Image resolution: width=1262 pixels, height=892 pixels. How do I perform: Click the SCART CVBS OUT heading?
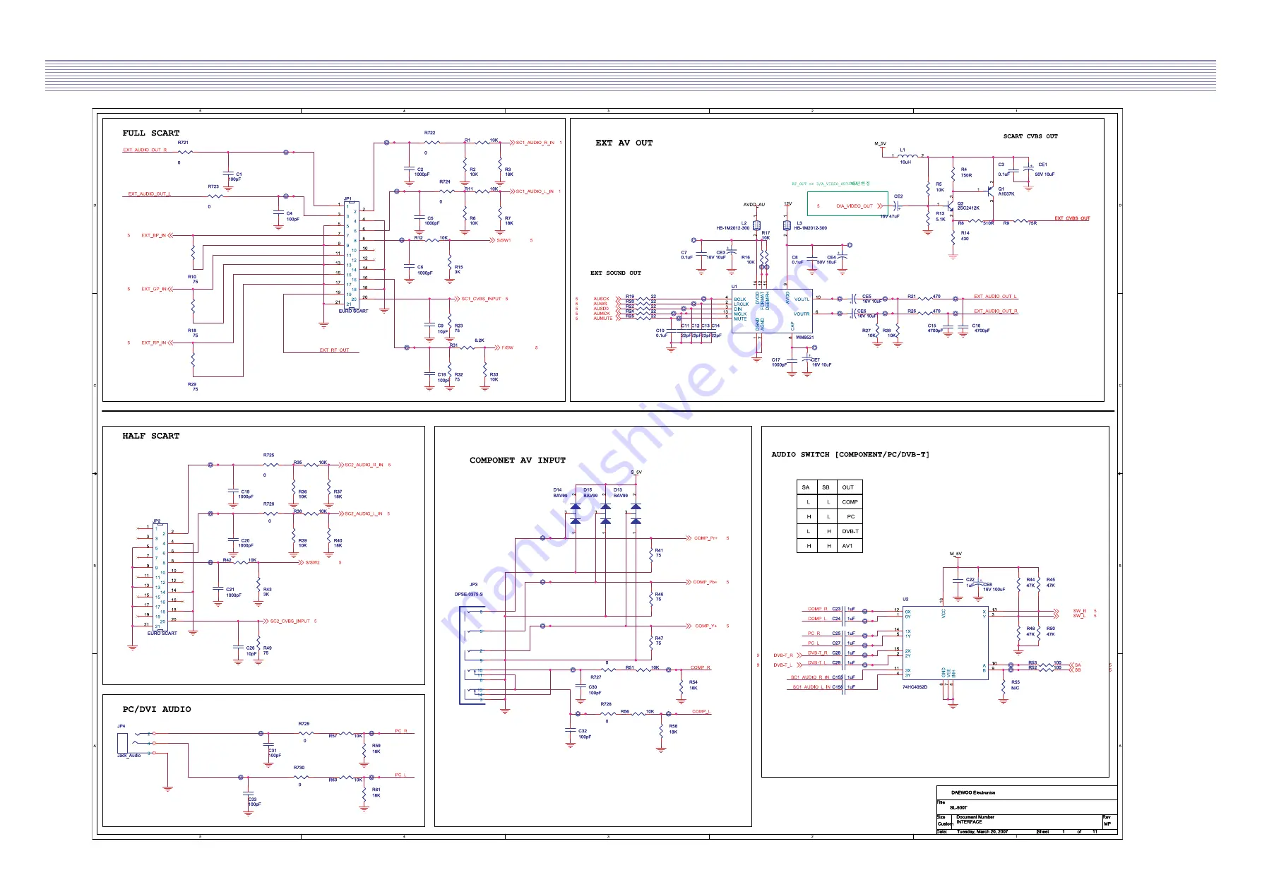pos(1030,136)
